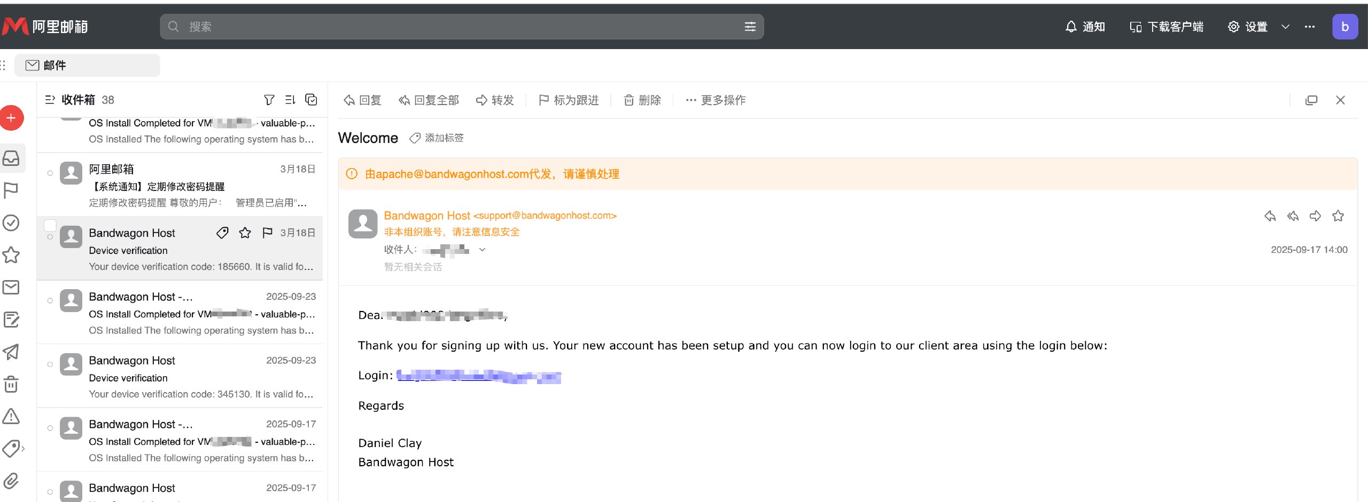The image size is (1368, 502).
Task: Switch to the 邮件 tab
Action: coord(87,65)
